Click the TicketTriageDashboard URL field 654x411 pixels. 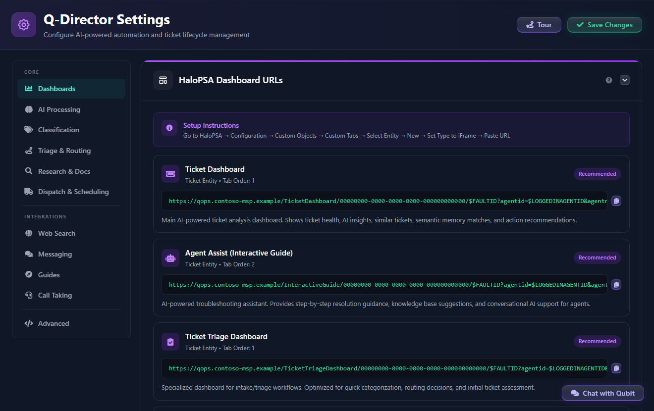click(384, 368)
